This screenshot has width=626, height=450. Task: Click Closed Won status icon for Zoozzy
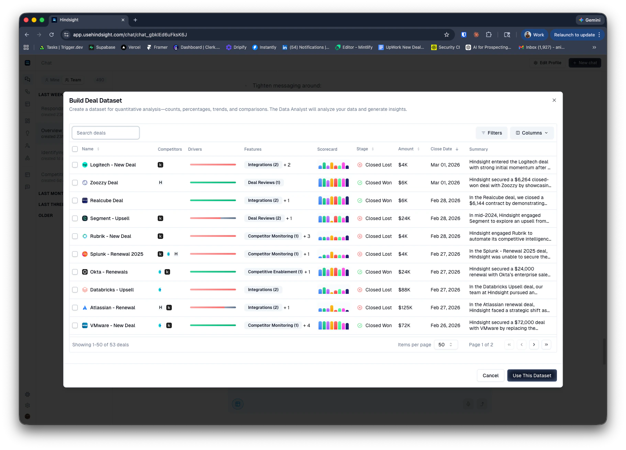(359, 183)
